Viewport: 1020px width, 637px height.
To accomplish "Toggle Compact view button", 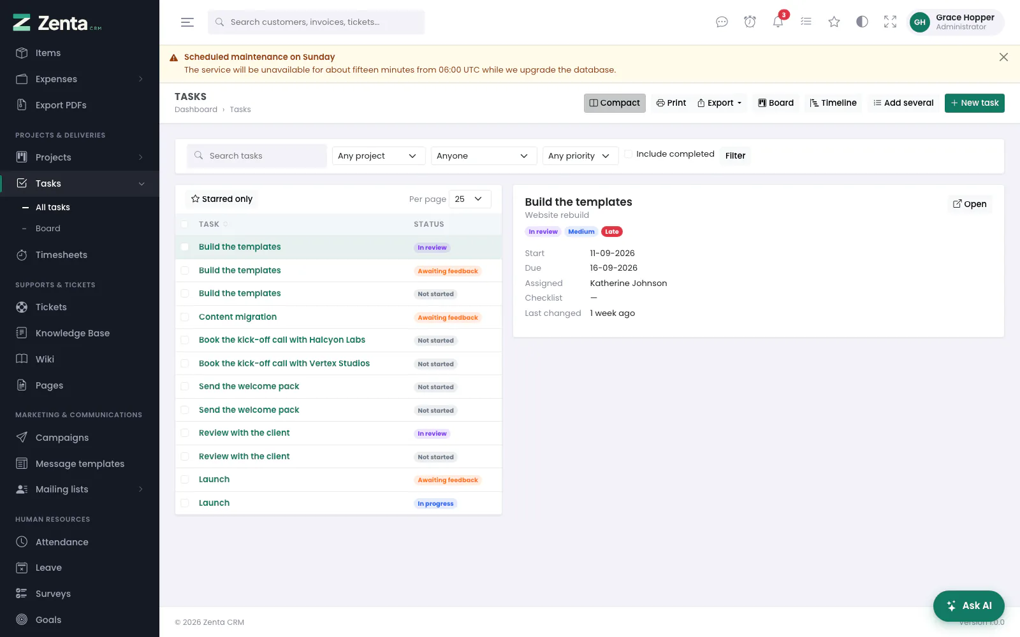I will click(615, 103).
